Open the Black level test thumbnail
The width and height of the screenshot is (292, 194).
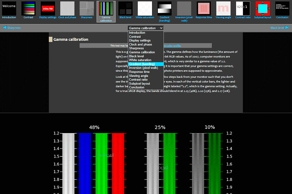pyautogui.click(x=125, y=8)
